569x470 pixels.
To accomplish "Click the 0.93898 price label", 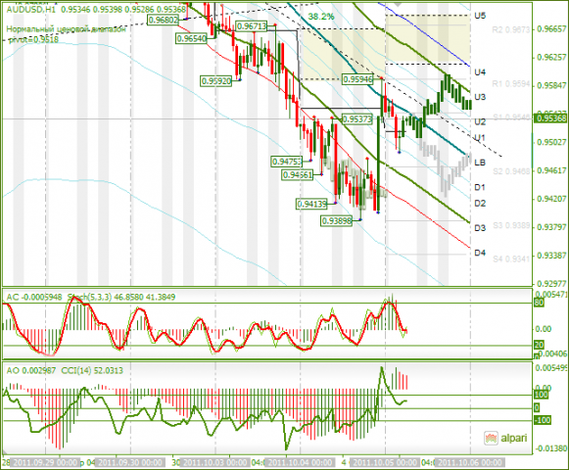I will (x=337, y=220).
